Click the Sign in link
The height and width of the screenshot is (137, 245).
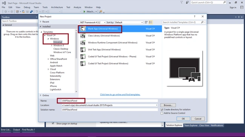233,7
